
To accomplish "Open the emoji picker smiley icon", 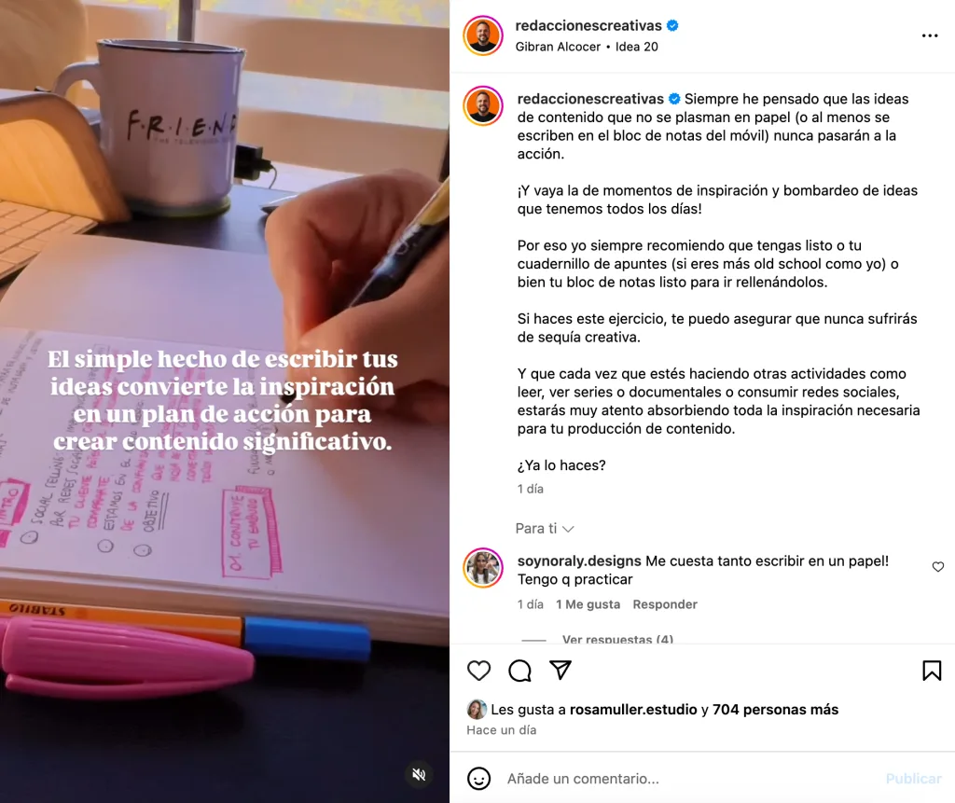I will coord(478,778).
